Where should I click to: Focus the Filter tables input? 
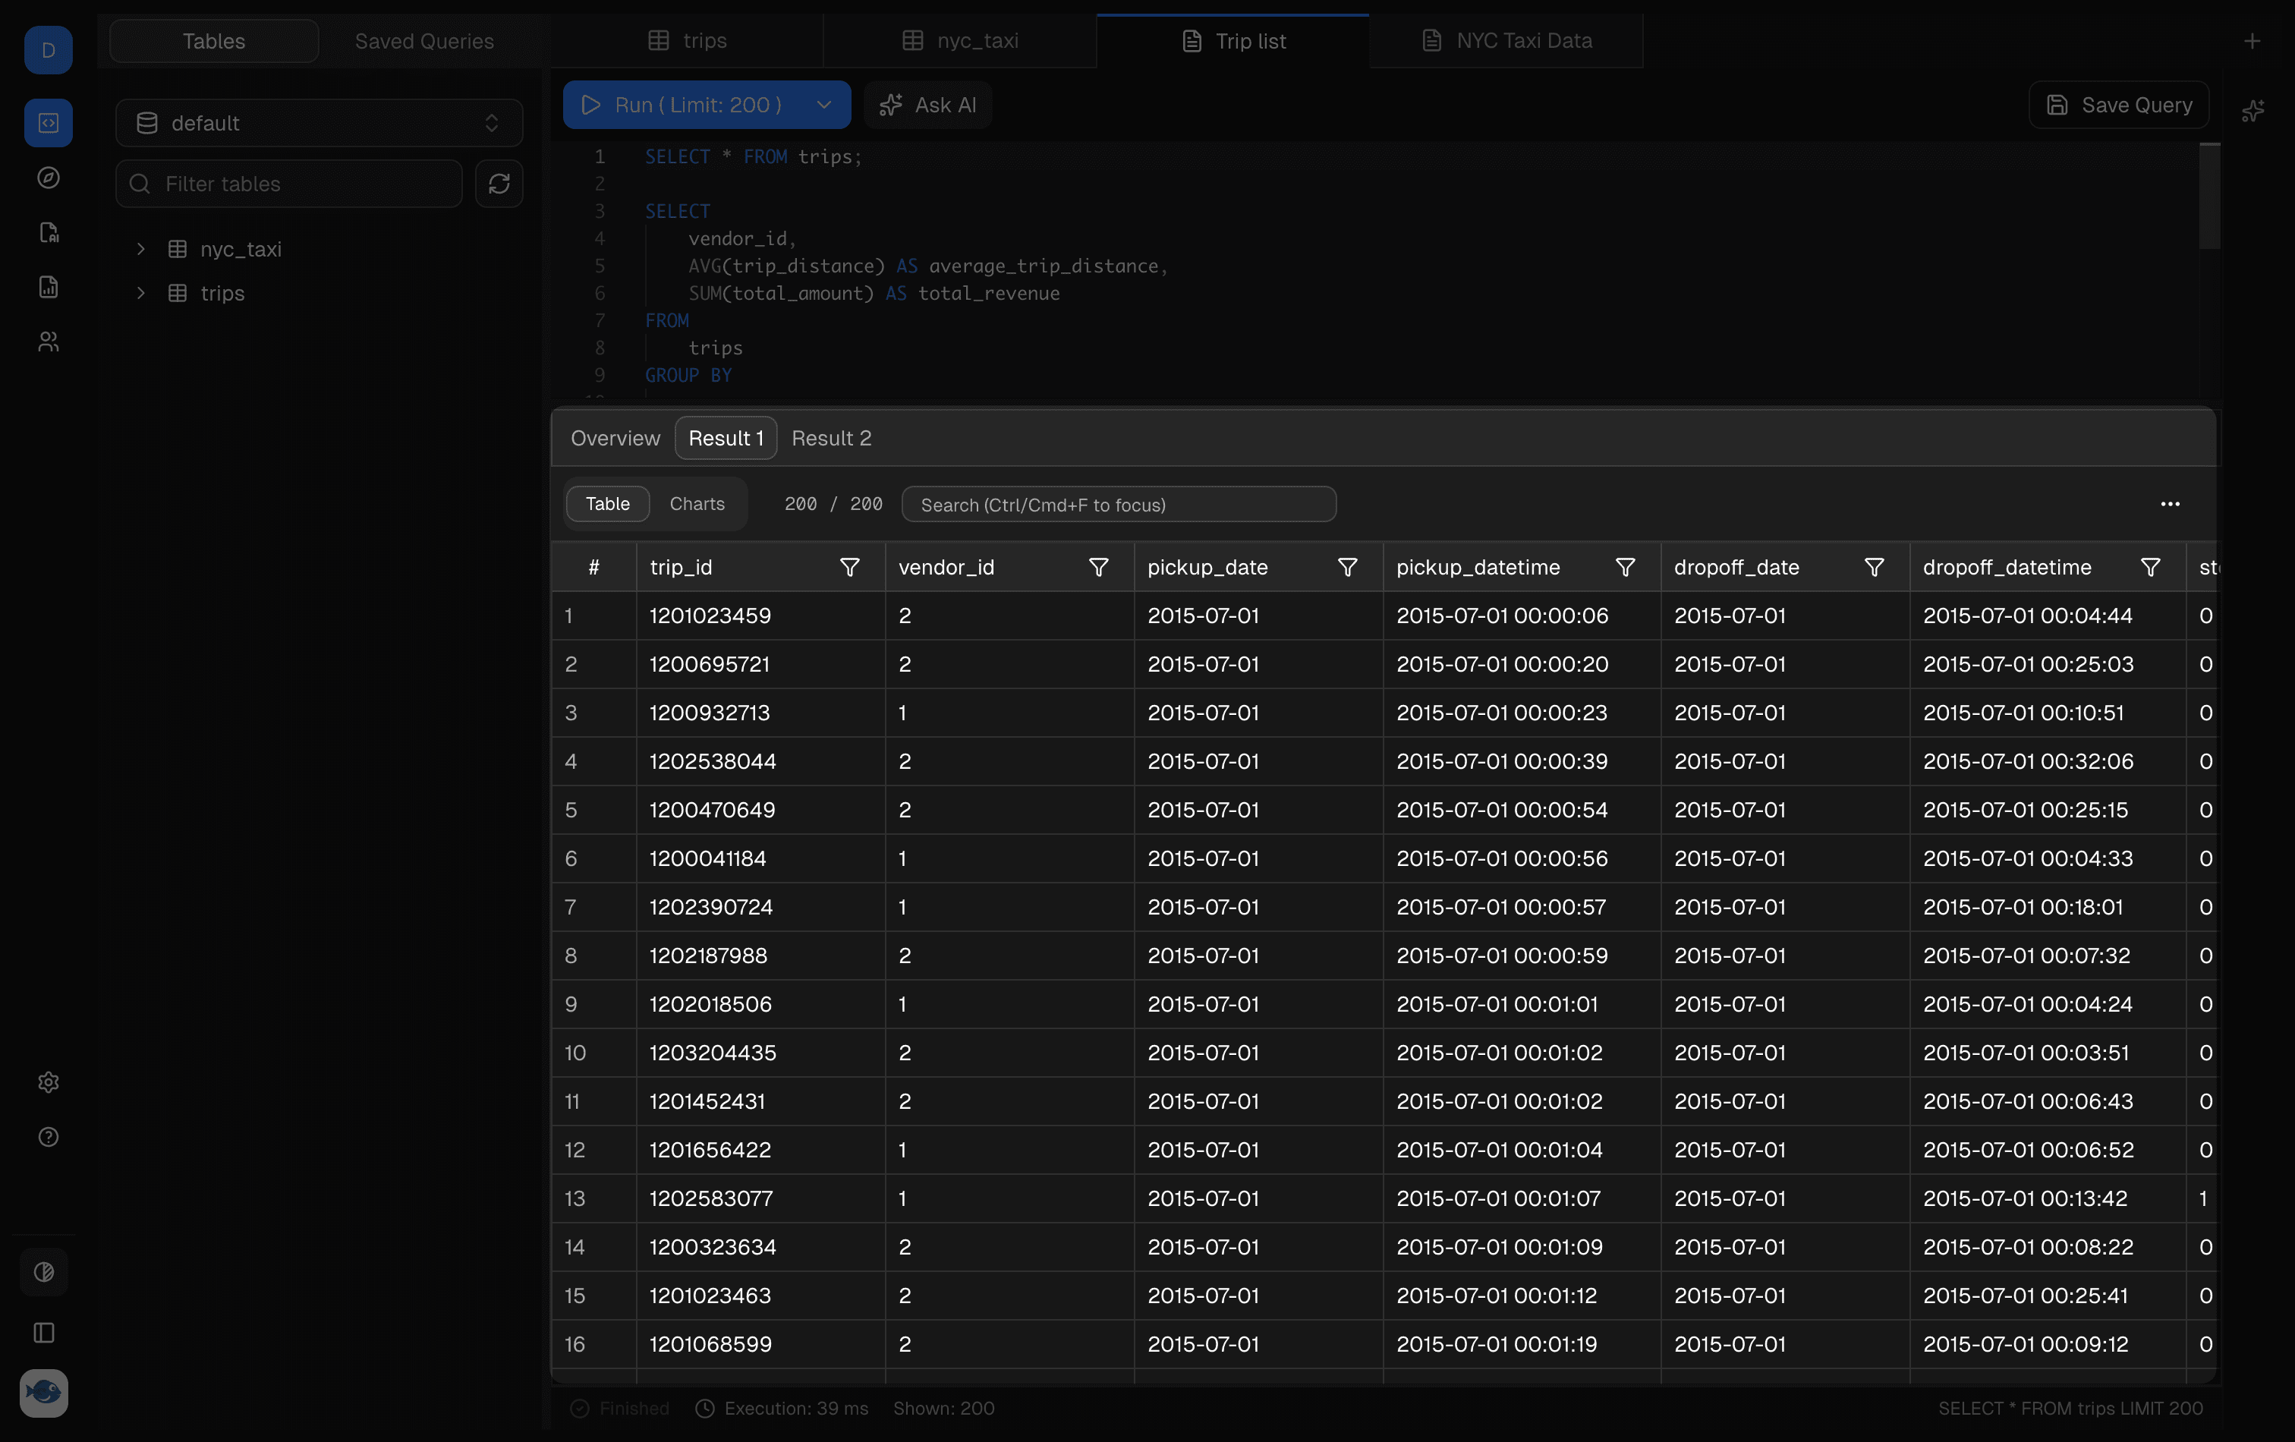289,184
